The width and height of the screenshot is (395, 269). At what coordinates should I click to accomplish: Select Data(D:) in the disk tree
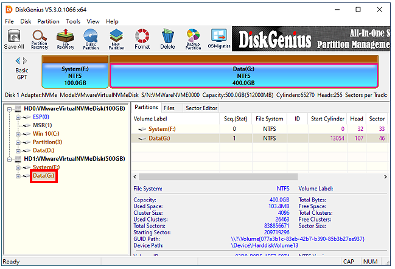point(43,150)
